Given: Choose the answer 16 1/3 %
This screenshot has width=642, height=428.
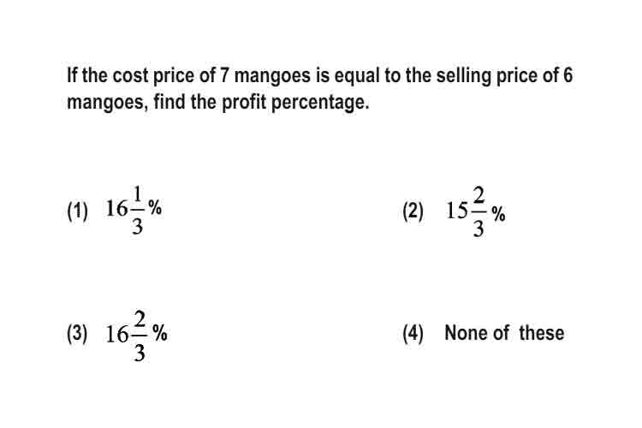Looking at the screenshot, I should 134,211.
